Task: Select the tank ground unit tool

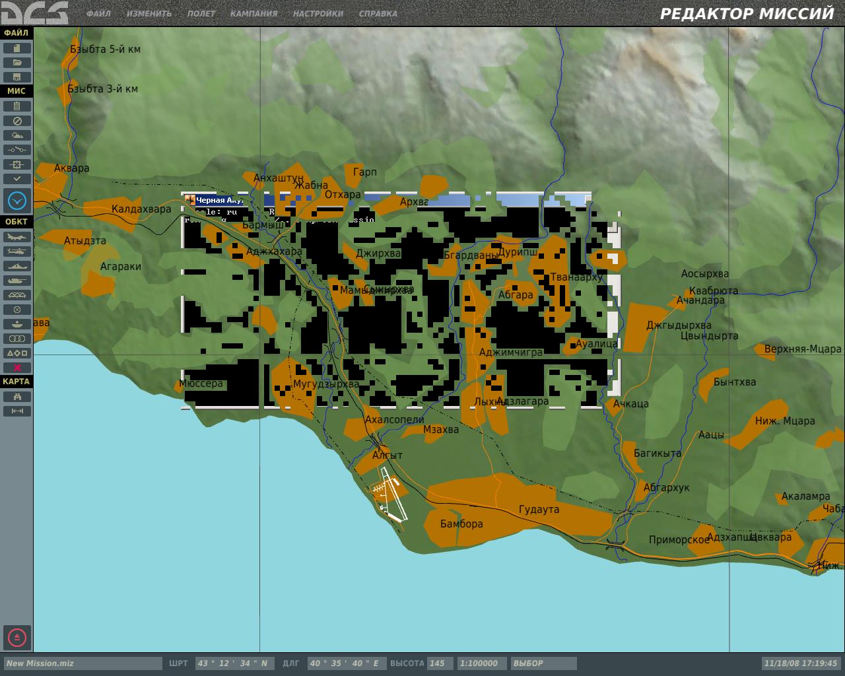Action: (17, 281)
